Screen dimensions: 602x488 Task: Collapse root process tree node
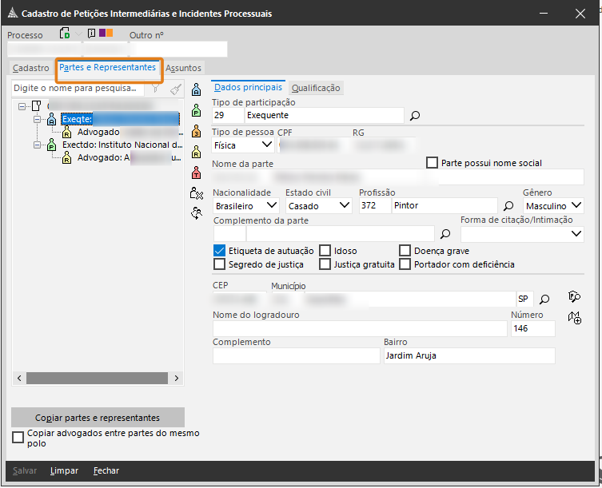click(x=22, y=106)
